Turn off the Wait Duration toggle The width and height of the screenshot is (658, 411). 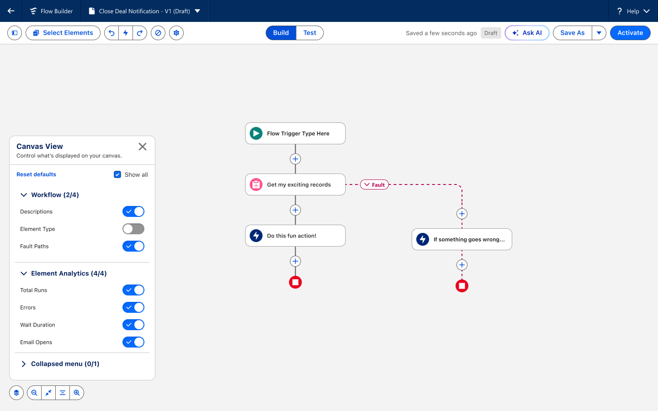pyautogui.click(x=133, y=325)
